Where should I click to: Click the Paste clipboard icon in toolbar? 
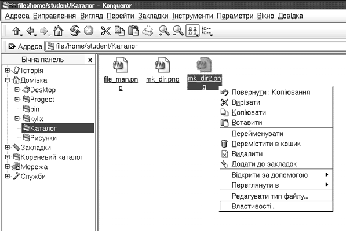[x=133, y=31]
